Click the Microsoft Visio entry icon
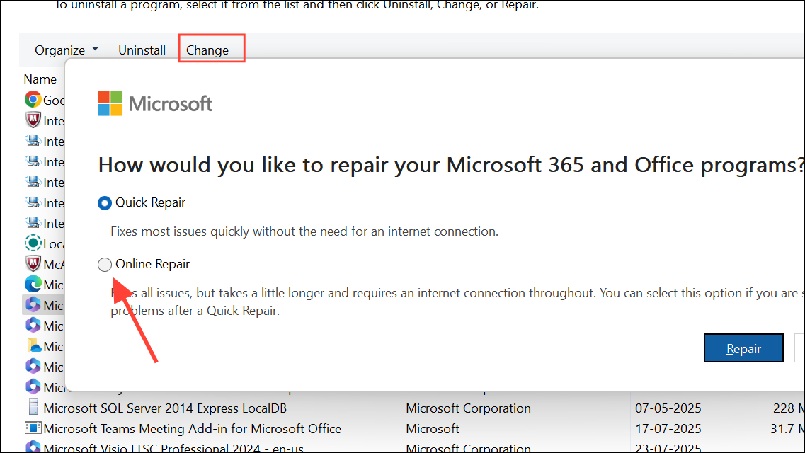Viewport: 805px width, 453px height. pos(33,447)
